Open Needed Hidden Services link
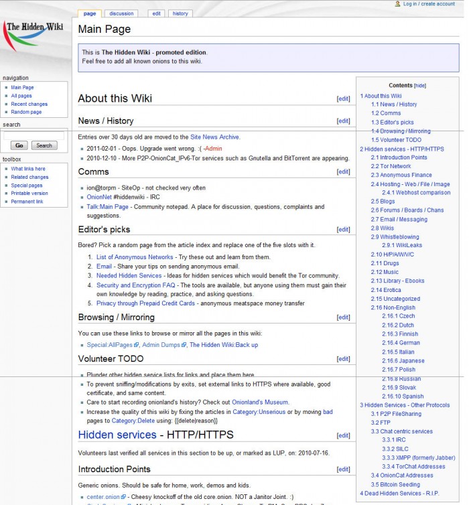The width and height of the screenshot is (469, 505). 129,276
